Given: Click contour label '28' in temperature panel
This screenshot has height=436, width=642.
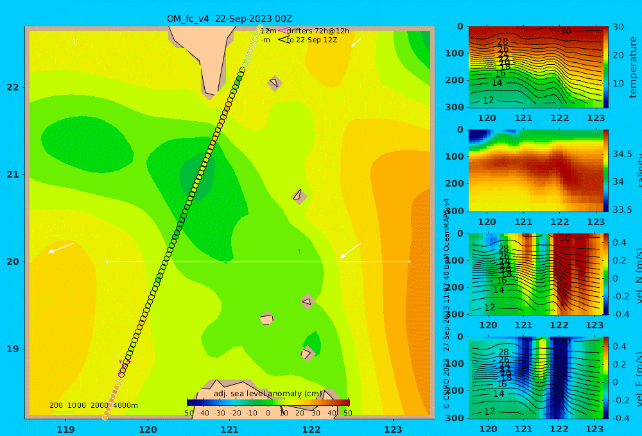Looking at the screenshot, I should coord(503,42).
